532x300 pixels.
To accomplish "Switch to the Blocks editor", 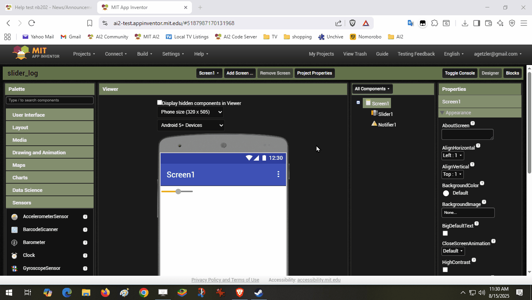I will pos(512,73).
